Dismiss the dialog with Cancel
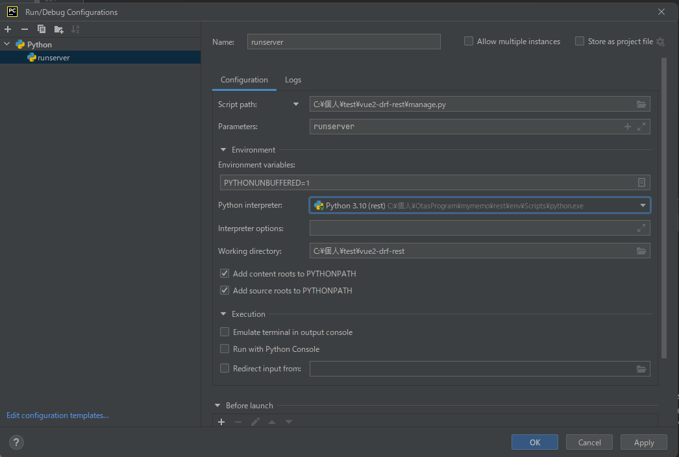Image resolution: width=679 pixels, height=457 pixels. click(x=589, y=442)
